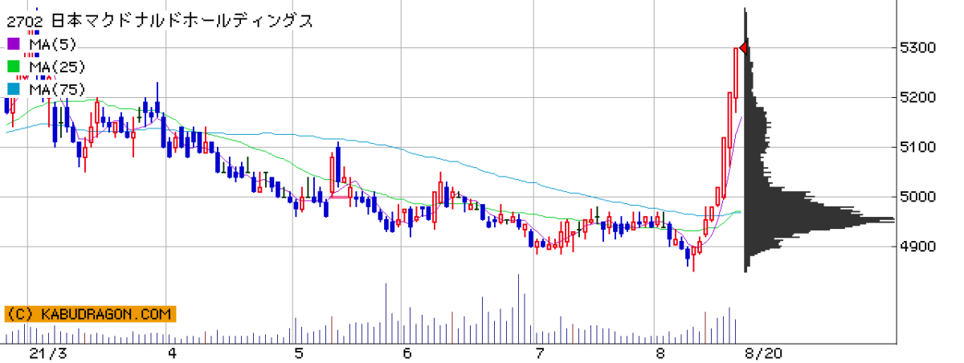Click the month 6 date axis label
The image size is (964, 363).
[406, 353]
